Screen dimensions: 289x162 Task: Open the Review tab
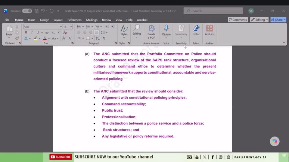click(107, 20)
